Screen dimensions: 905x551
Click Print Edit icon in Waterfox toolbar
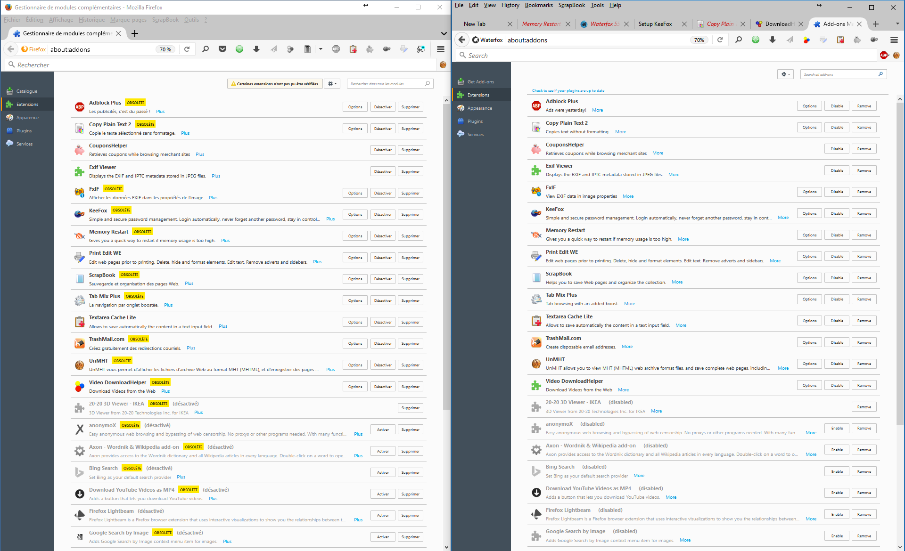(823, 40)
